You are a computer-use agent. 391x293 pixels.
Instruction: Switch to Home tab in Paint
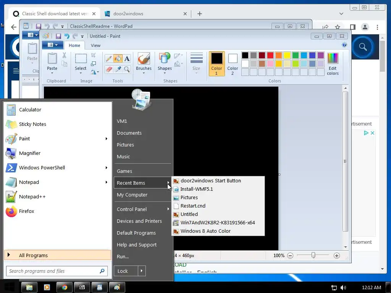click(74, 45)
